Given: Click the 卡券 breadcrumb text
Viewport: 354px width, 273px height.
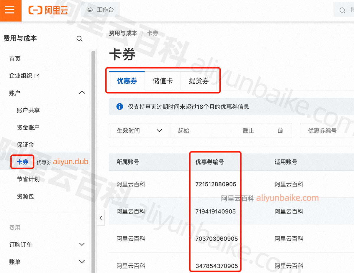Looking at the screenshot, I should pyautogui.click(x=153, y=33).
